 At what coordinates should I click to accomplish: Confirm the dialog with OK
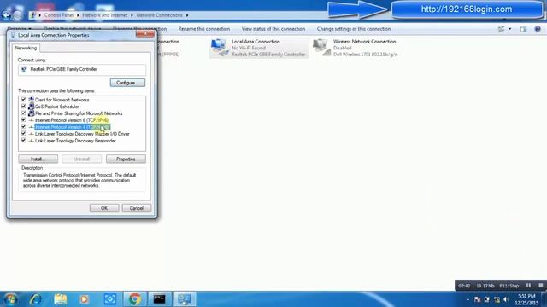(x=104, y=208)
